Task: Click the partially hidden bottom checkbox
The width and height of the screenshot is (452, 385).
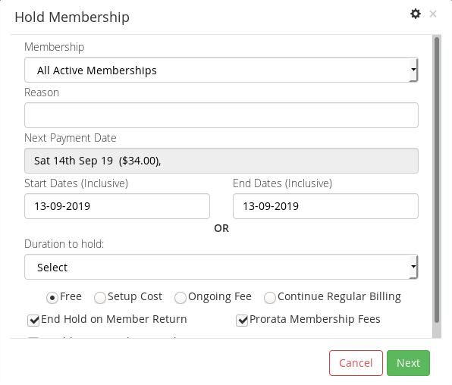Action: click(33, 338)
